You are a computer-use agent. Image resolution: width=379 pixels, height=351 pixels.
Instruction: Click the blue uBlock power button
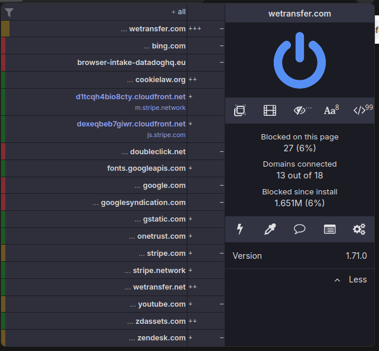click(x=300, y=60)
